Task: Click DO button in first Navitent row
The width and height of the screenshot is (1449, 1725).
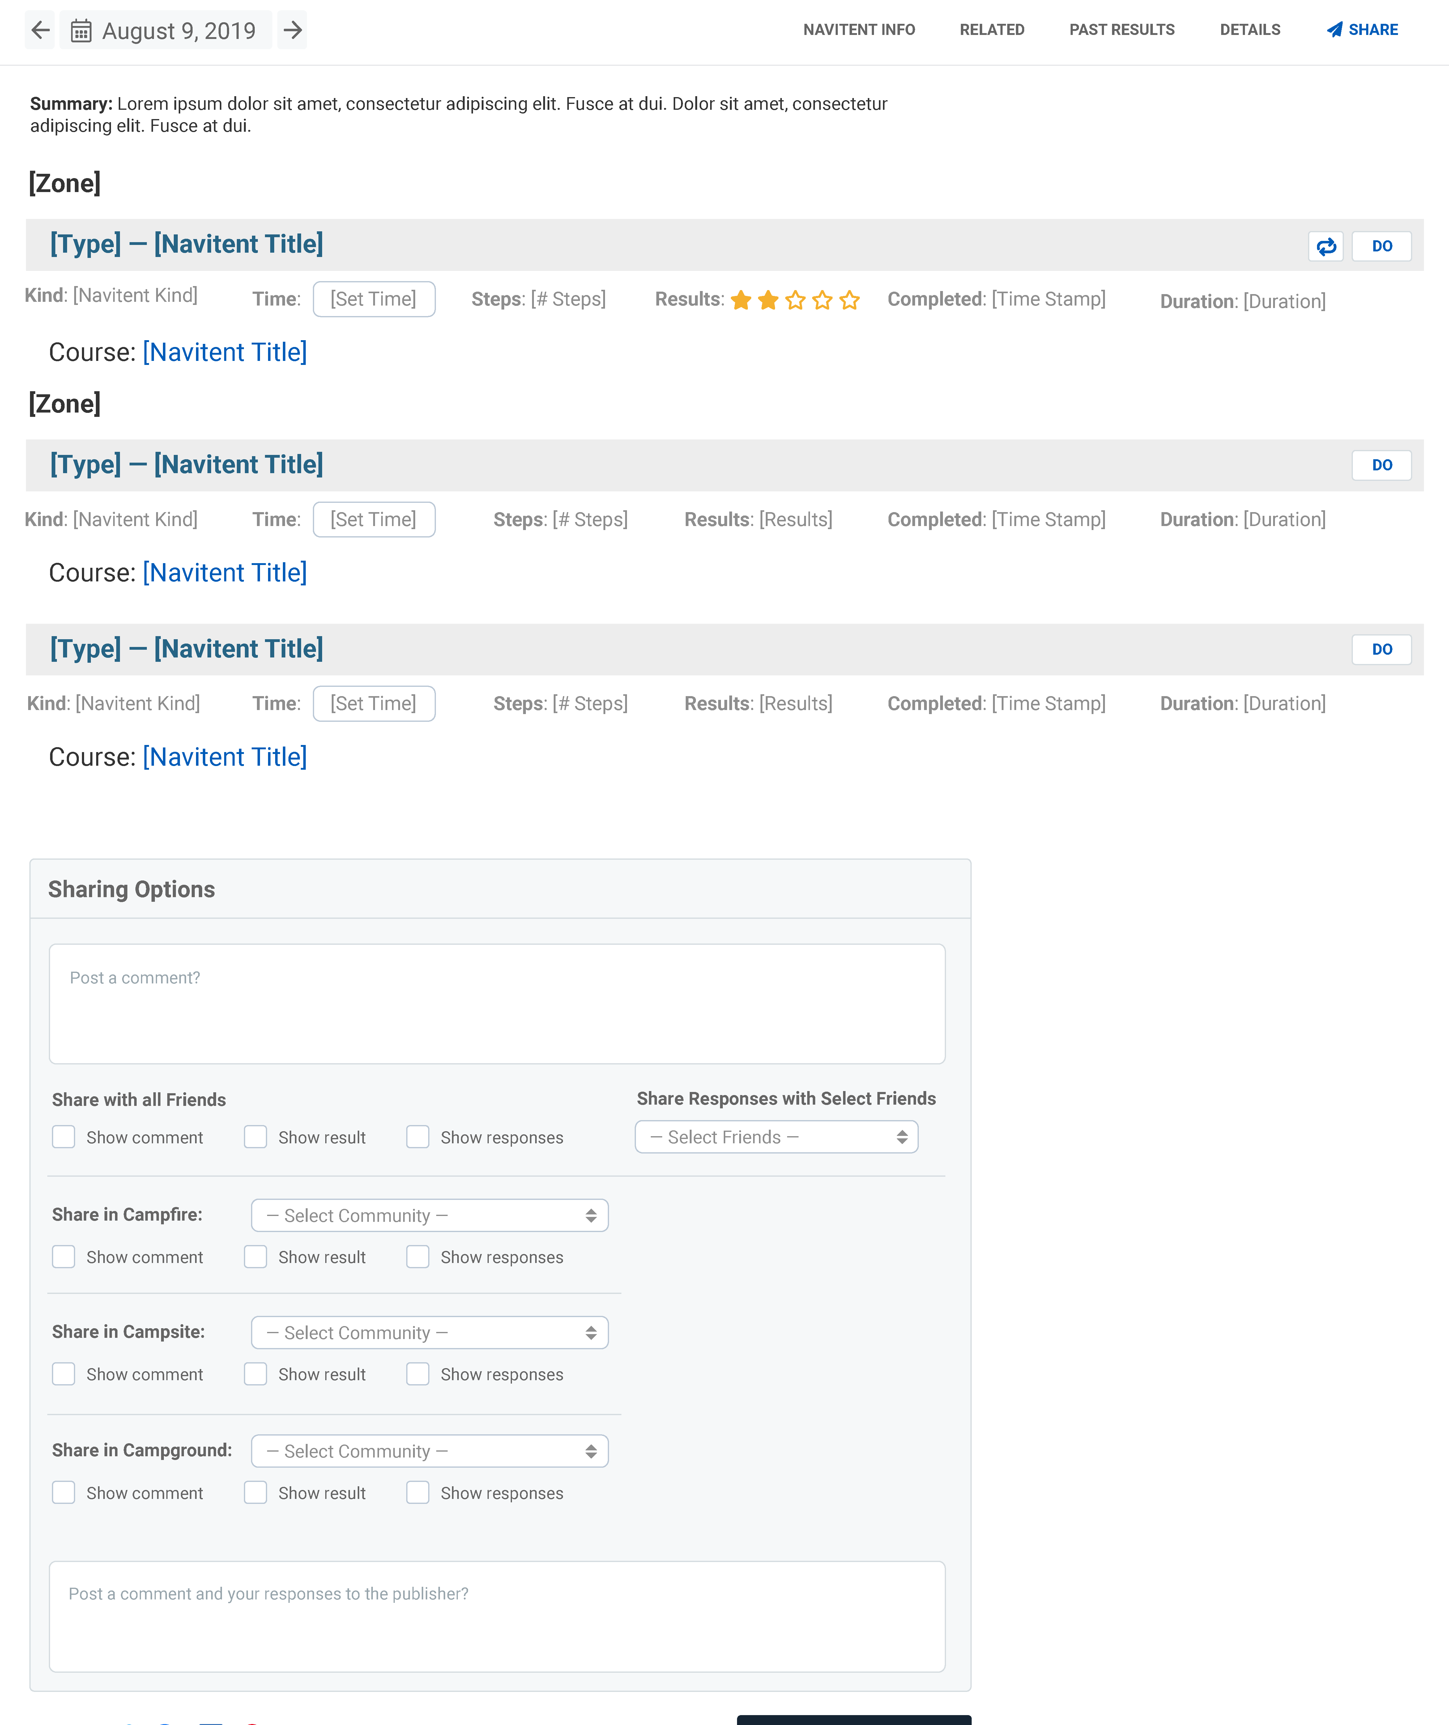Action: point(1382,246)
